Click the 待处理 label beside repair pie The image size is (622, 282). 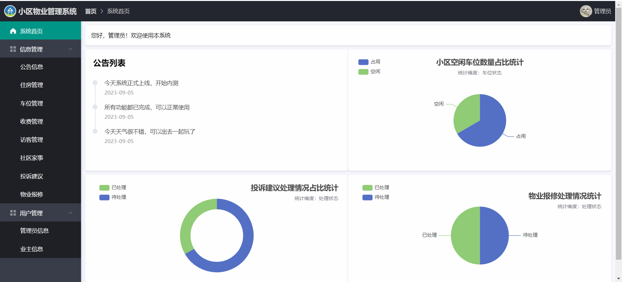pos(530,235)
